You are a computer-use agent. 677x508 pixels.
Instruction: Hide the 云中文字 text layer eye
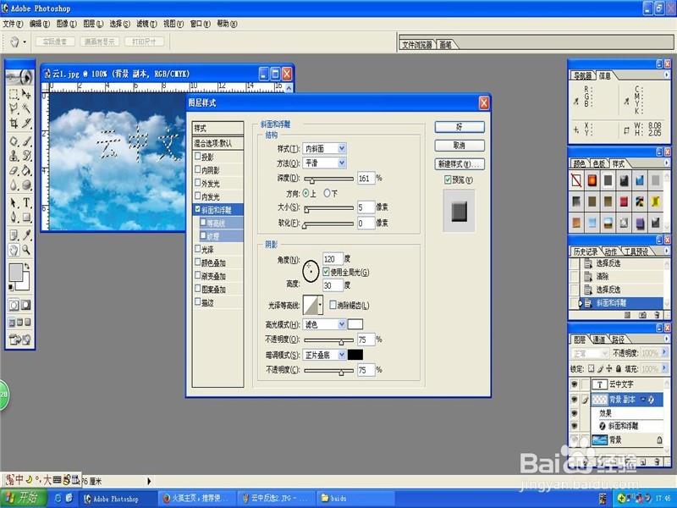point(575,384)
